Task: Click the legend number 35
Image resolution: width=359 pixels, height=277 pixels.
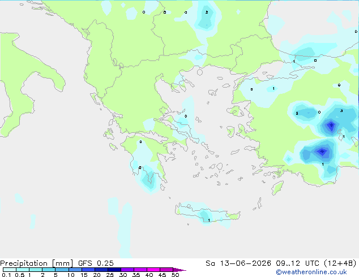Action: tap(136, 275)
